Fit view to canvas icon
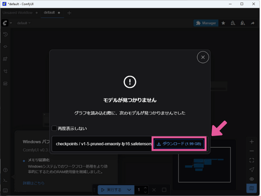This screenshot has height=196, width=261. 252,160
